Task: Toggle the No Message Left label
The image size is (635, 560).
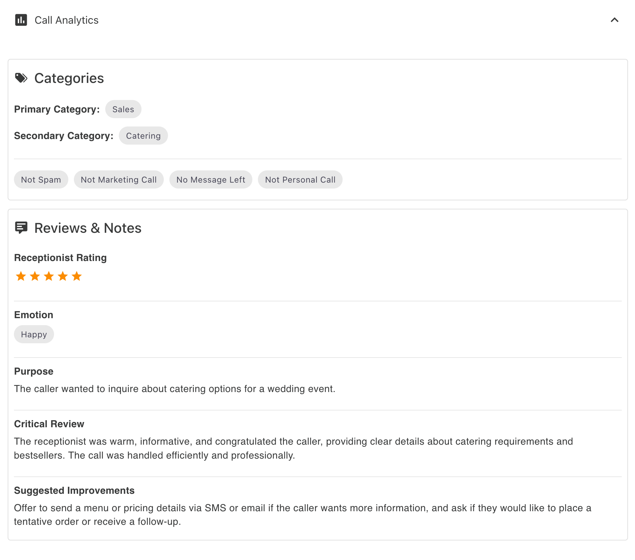Action: tap(211, 179)
